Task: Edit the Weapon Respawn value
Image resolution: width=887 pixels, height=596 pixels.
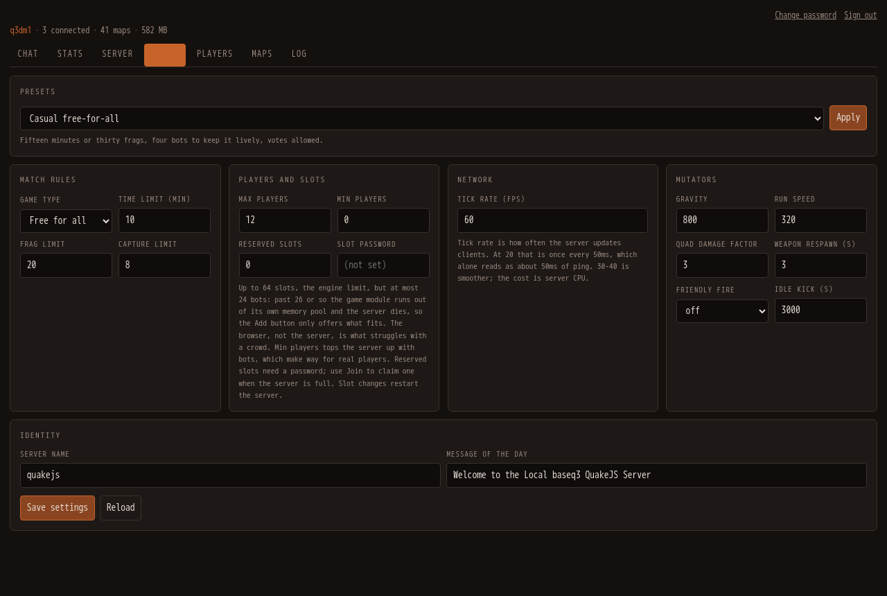Action: 820,265
